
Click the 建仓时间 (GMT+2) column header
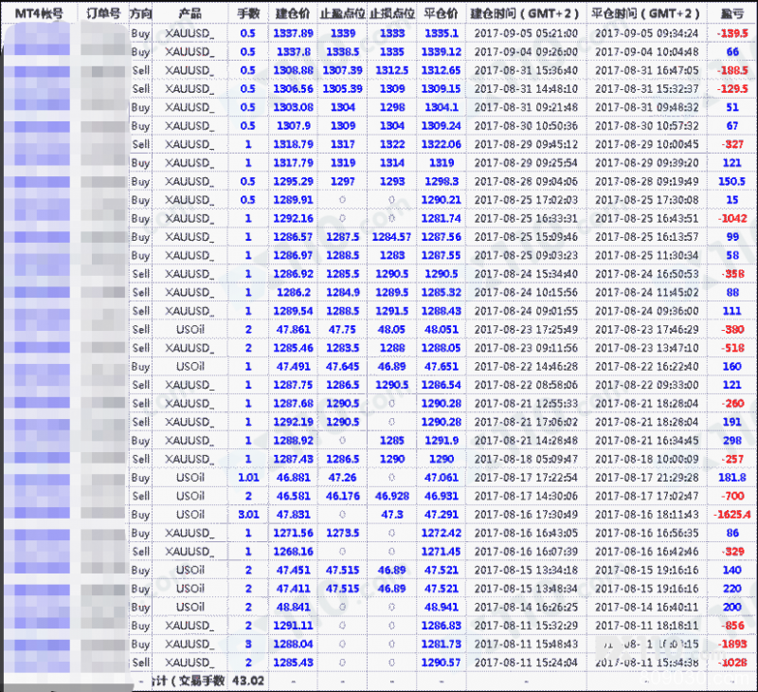point(526,13)
